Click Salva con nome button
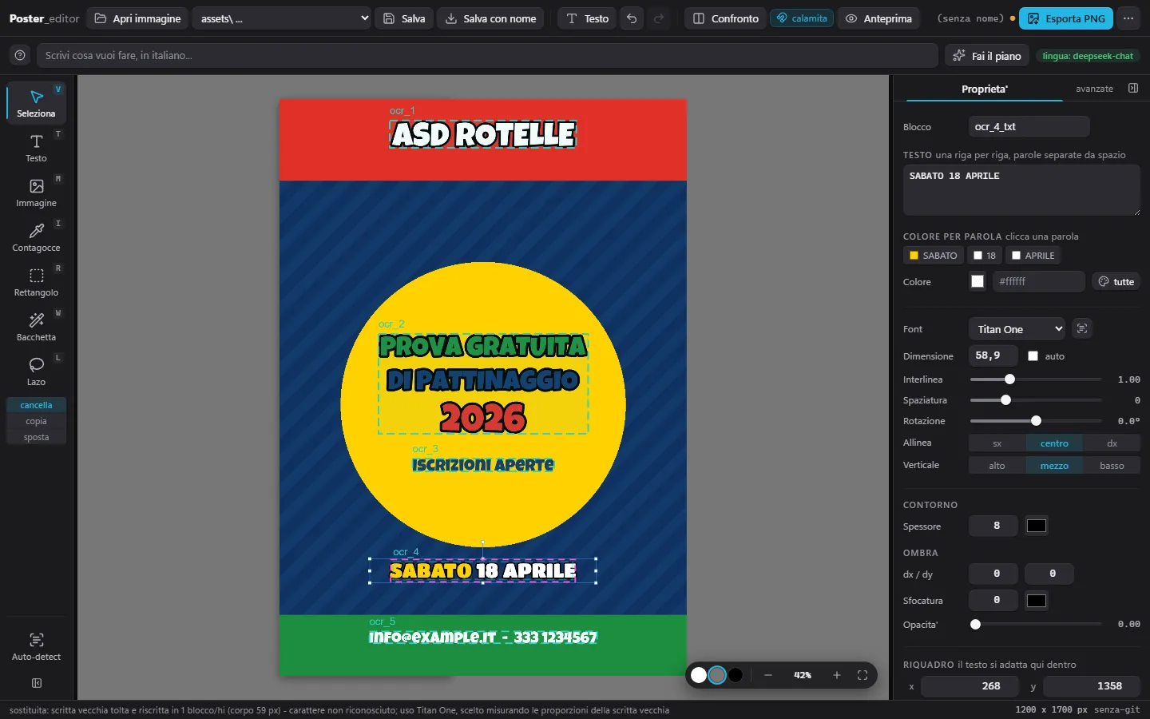This screenshot has height=719, width=1150. pyautogui.click(x=490, y=18)
